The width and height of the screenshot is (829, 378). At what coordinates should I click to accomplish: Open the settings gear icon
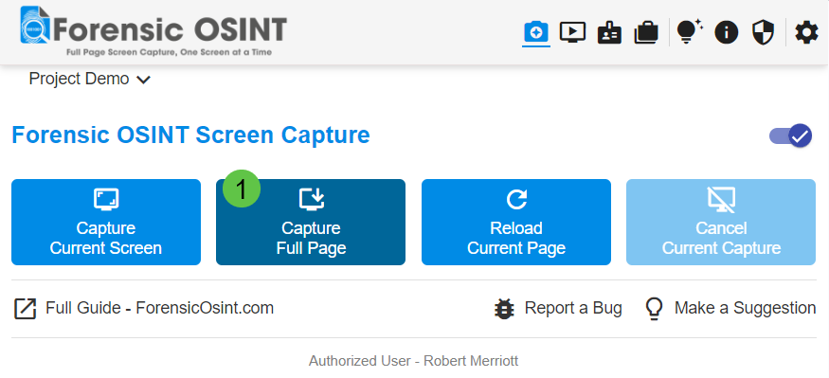806,33
